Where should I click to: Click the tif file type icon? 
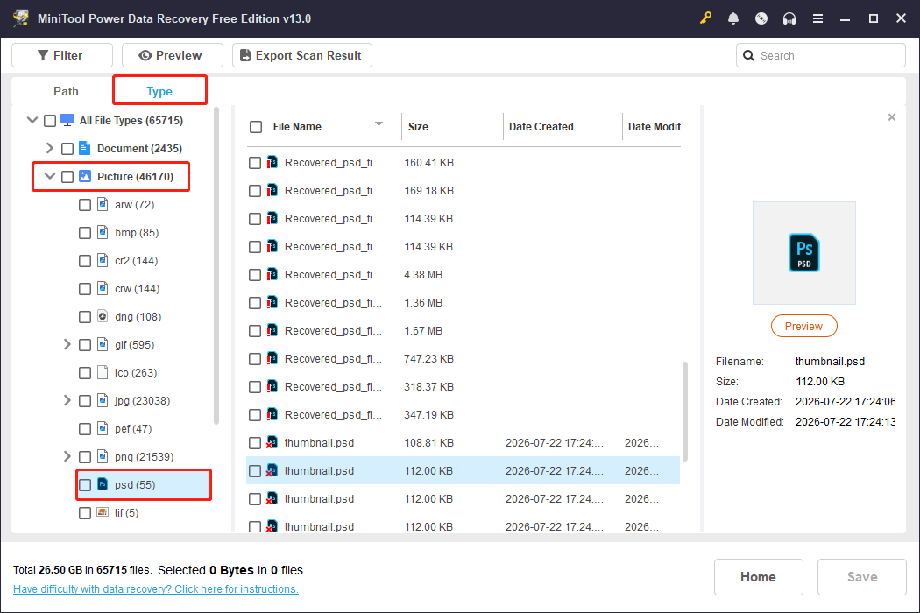click(103, 512)
